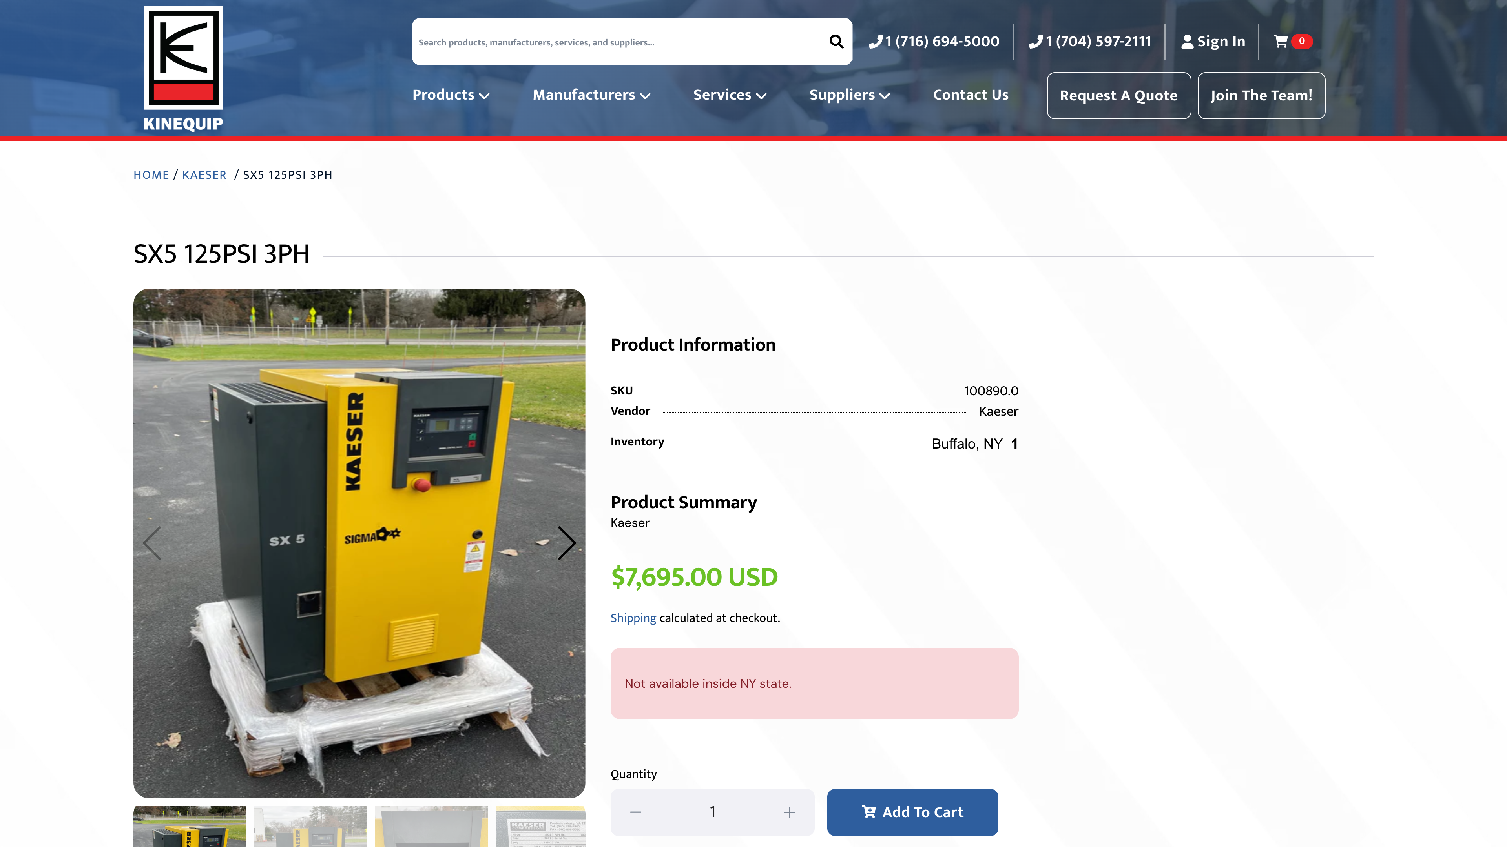The image size is (1507, 847).
Task: Click Request A Quote button
Action: pos(1118,95)
